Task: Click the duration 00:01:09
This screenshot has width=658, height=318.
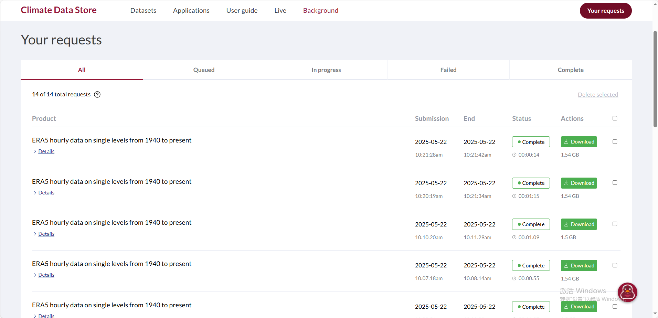Action: (x=529, y=237)
